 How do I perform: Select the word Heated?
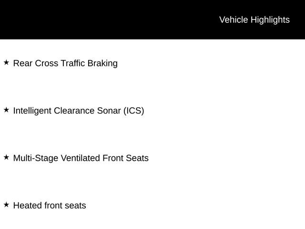pos(27,206)
